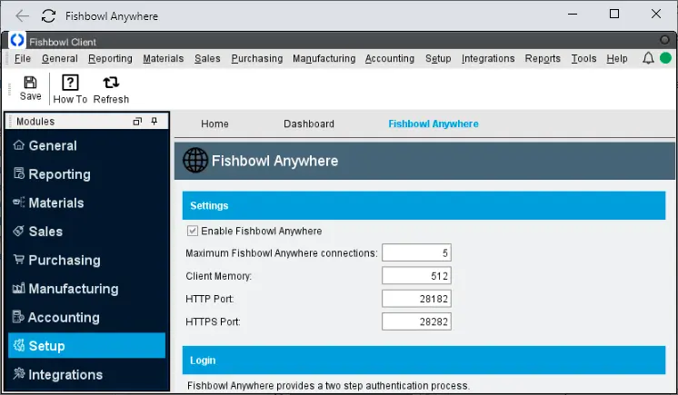Open the Accounting module in sidebar
Image resolution: width=678 pixels, height=395 pixels.
(x=86, y=317)
